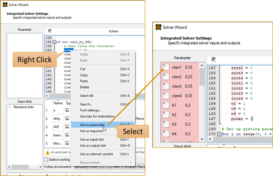The image size is (273, 176).
Task: Click the Python icon in right Solver Wizard
Action: (213, 59)
